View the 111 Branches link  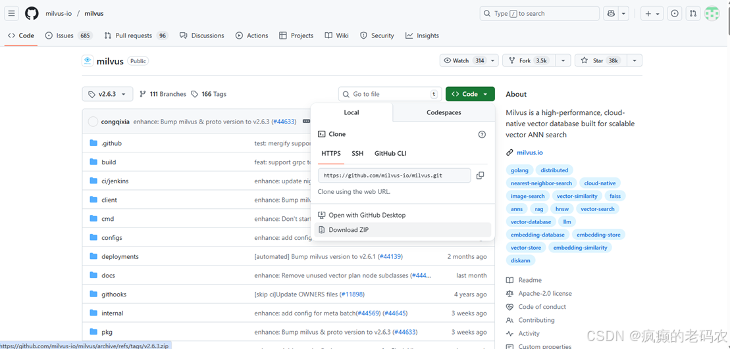163,94
